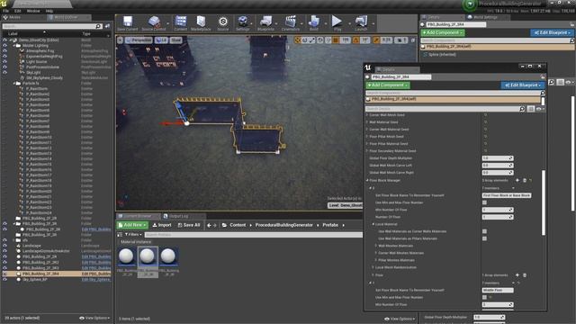Click the trash icon for Floor array
The image size is (576, 324).
pyautogui.click(x=525, y=275)
